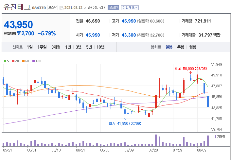
Task: Click the 최고 50,000 (08/05) annotation
Action: click(191, 69)
